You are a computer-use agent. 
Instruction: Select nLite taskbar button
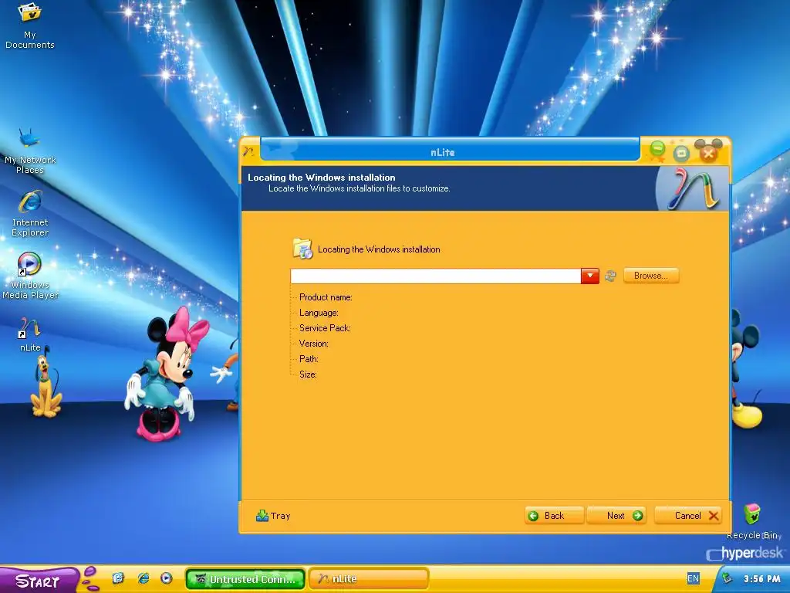click(x=368, y=579)
